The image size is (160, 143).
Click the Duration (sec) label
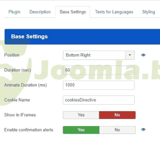[x=18, y=70]
